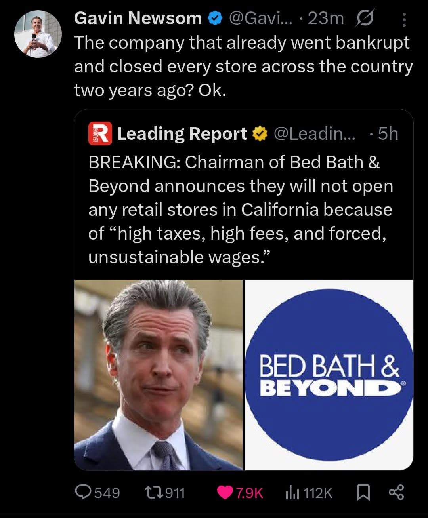This screenshot has width=428, height=518.
Task: Open Gavin Newsom's profile avatar
Action: 38,34
